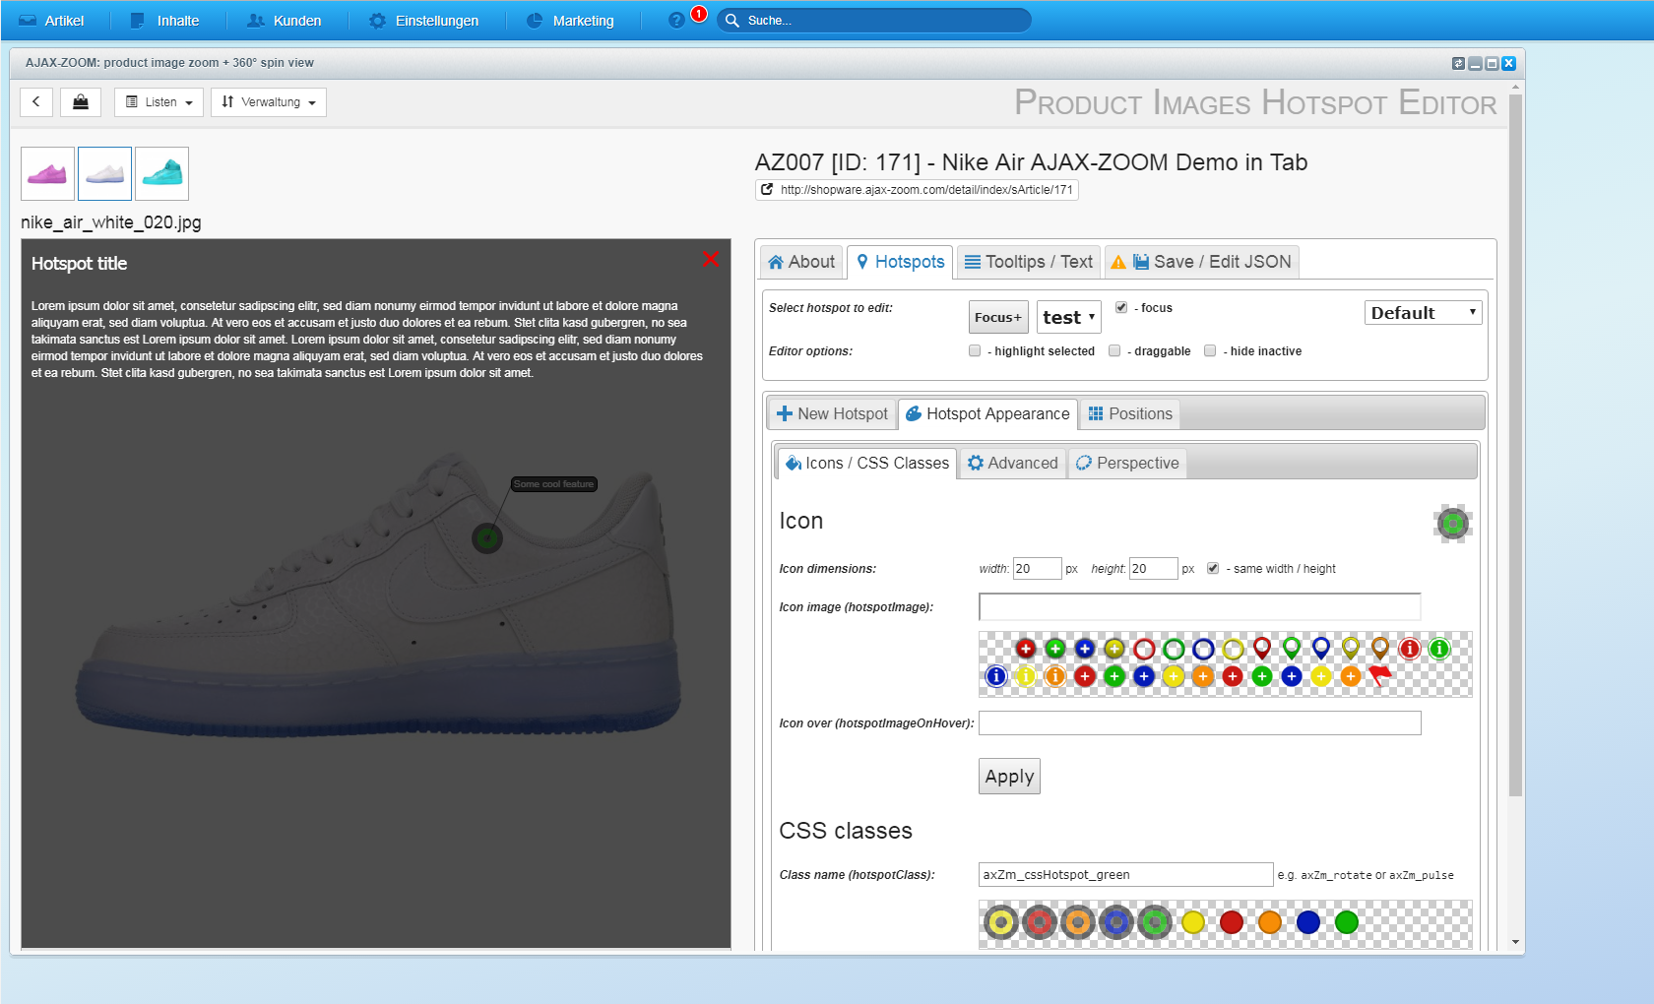
Task: Switch to the Save / Edit JSON tab
Action: click(1201, 262)
